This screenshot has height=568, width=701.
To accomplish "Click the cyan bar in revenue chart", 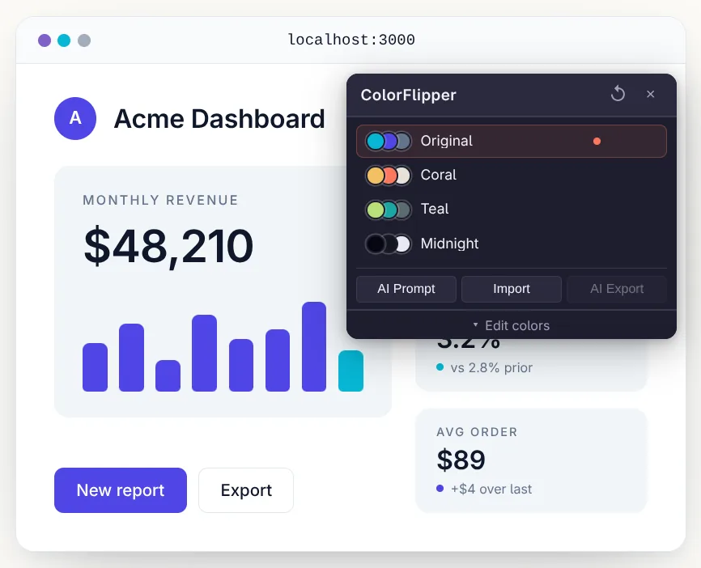I will click(350, 371).
